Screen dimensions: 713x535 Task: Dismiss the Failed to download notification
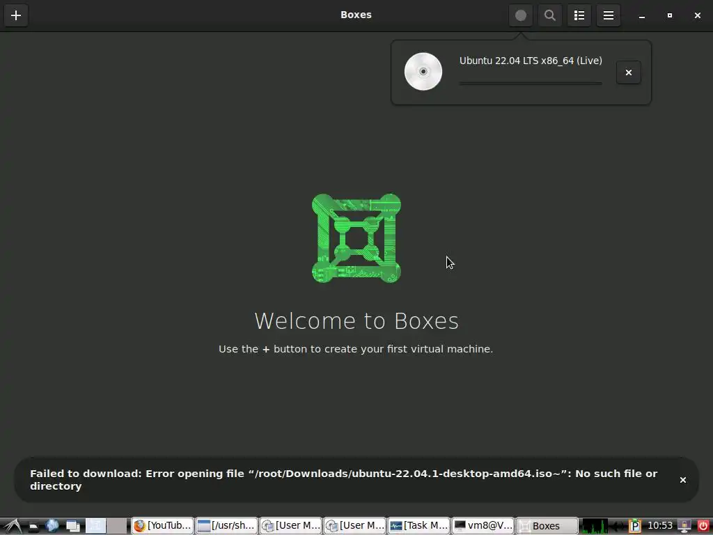click(682, 480)
